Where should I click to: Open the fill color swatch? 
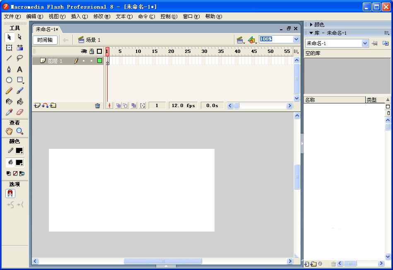pos(19,162)
